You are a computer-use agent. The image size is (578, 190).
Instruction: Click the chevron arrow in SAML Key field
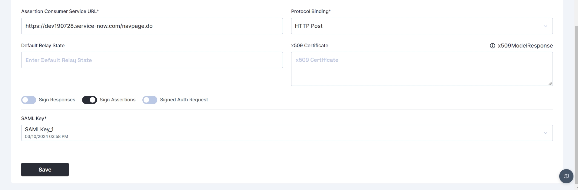pyautogui.click(x=545, y=133)
